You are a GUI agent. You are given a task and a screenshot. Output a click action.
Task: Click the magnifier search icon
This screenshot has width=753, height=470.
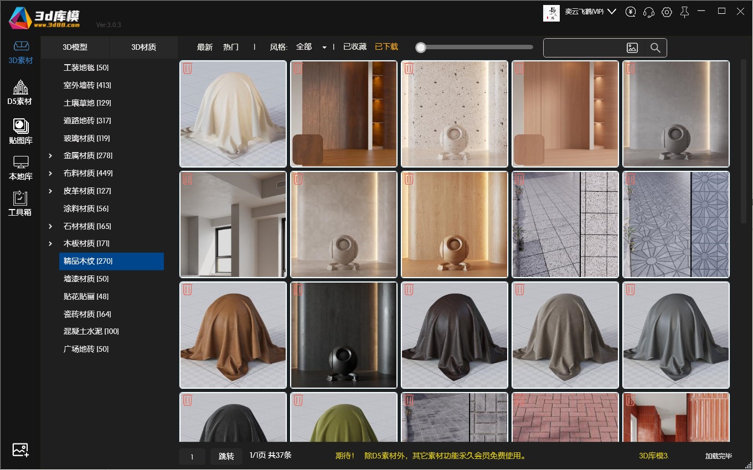point(656,48)
